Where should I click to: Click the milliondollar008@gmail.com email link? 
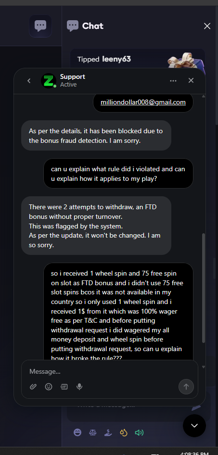(143, 102)
